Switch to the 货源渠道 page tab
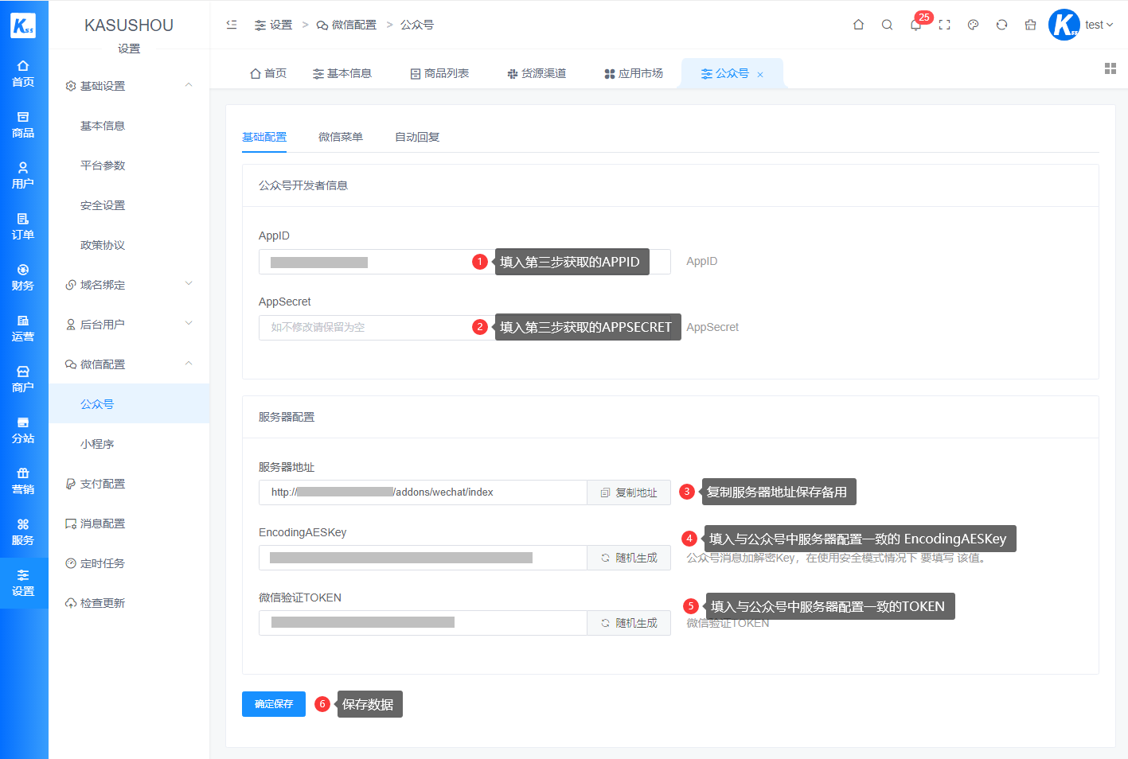Screen dimensions: 1128x759 pyautogui.click(x=536, y=73)
